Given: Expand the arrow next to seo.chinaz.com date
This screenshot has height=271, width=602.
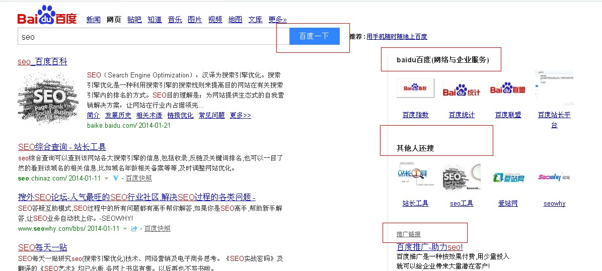Looking at the screenshot, I should click(x=107, y=178).
